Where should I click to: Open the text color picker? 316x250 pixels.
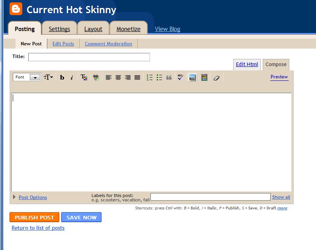pos(84,77)
